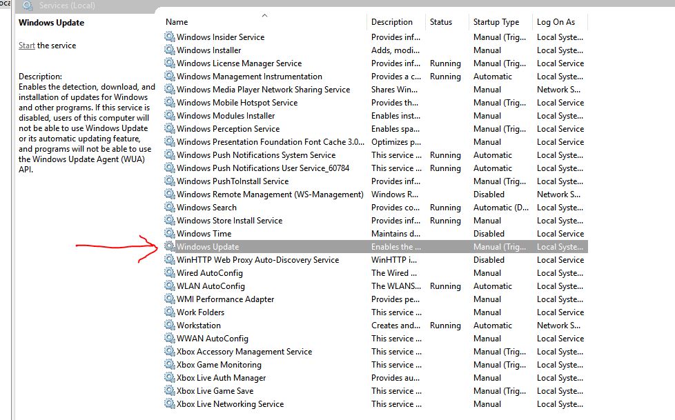675x420 pixels.
Task: Select the Xbox Game Monitoring service name
Action: [219, 365]
